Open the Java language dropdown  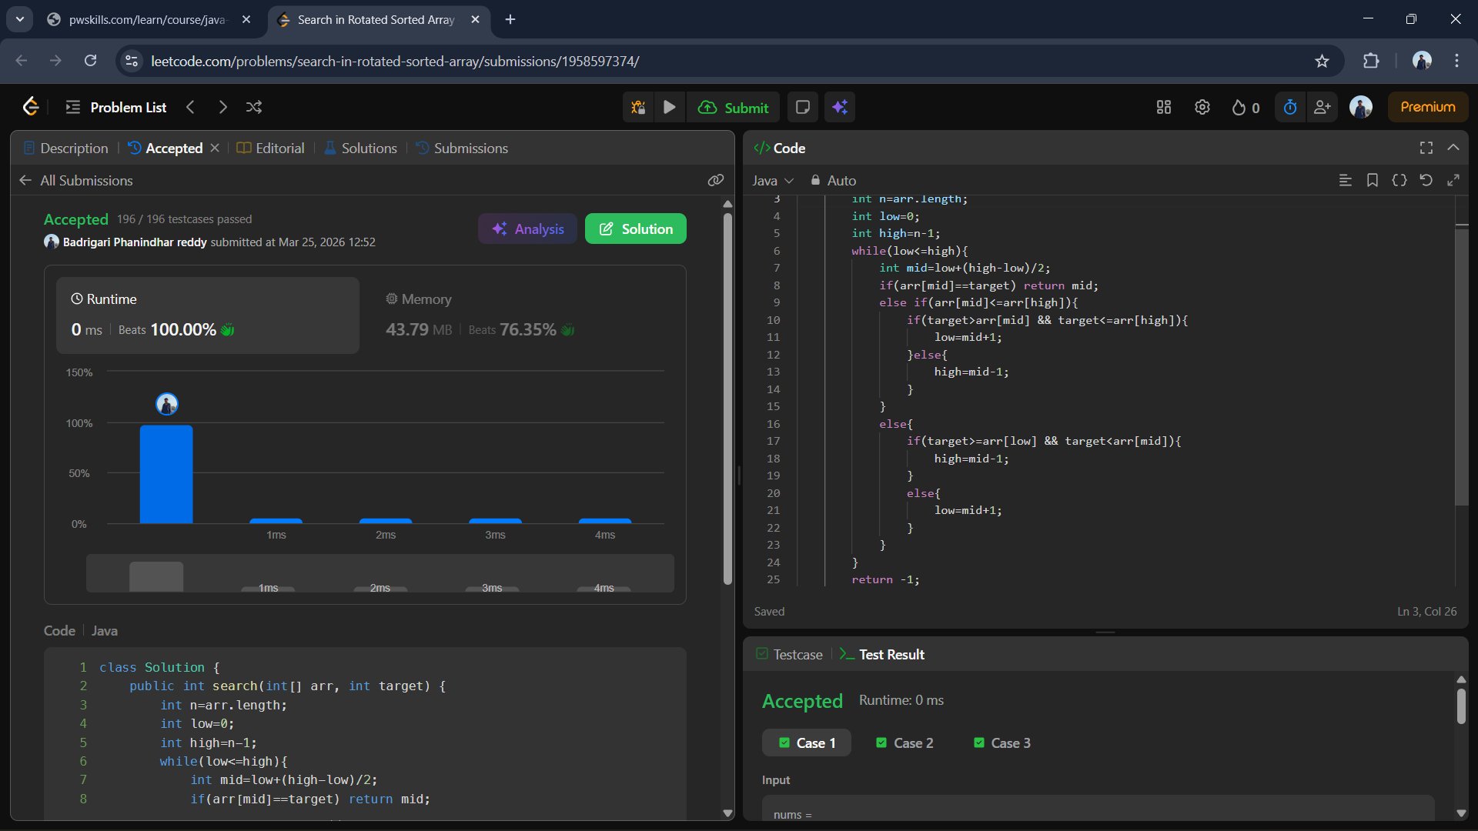tap(772, 180)
